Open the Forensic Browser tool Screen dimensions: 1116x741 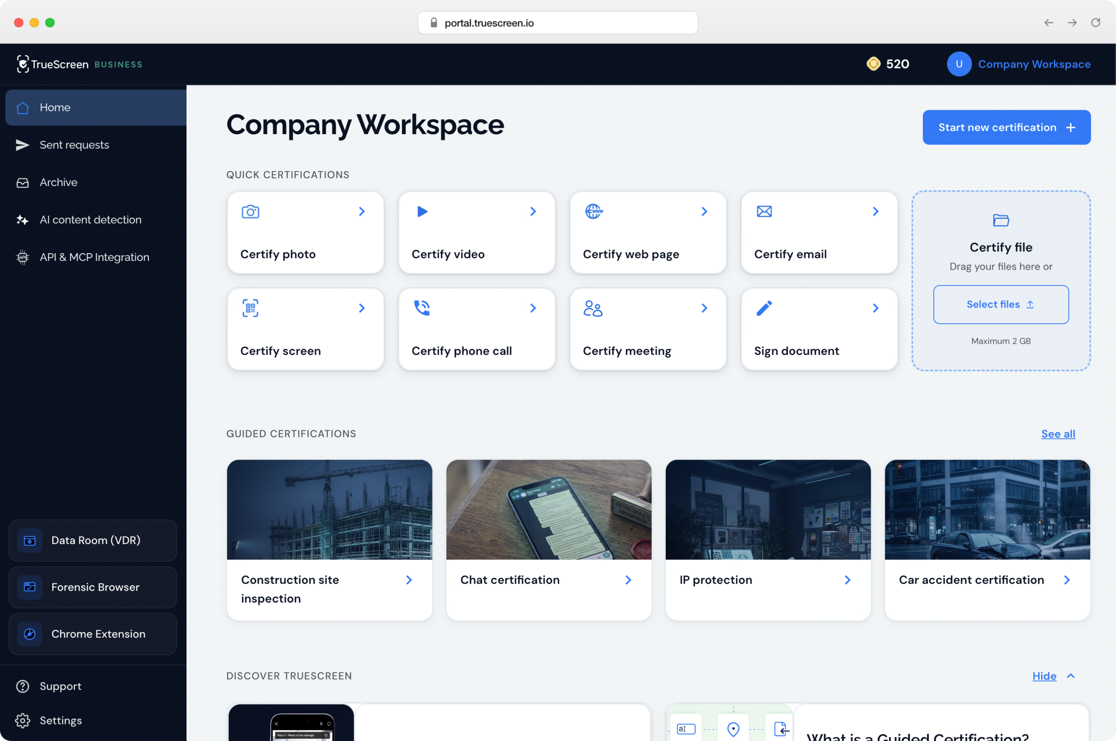[x=93, y=587]
